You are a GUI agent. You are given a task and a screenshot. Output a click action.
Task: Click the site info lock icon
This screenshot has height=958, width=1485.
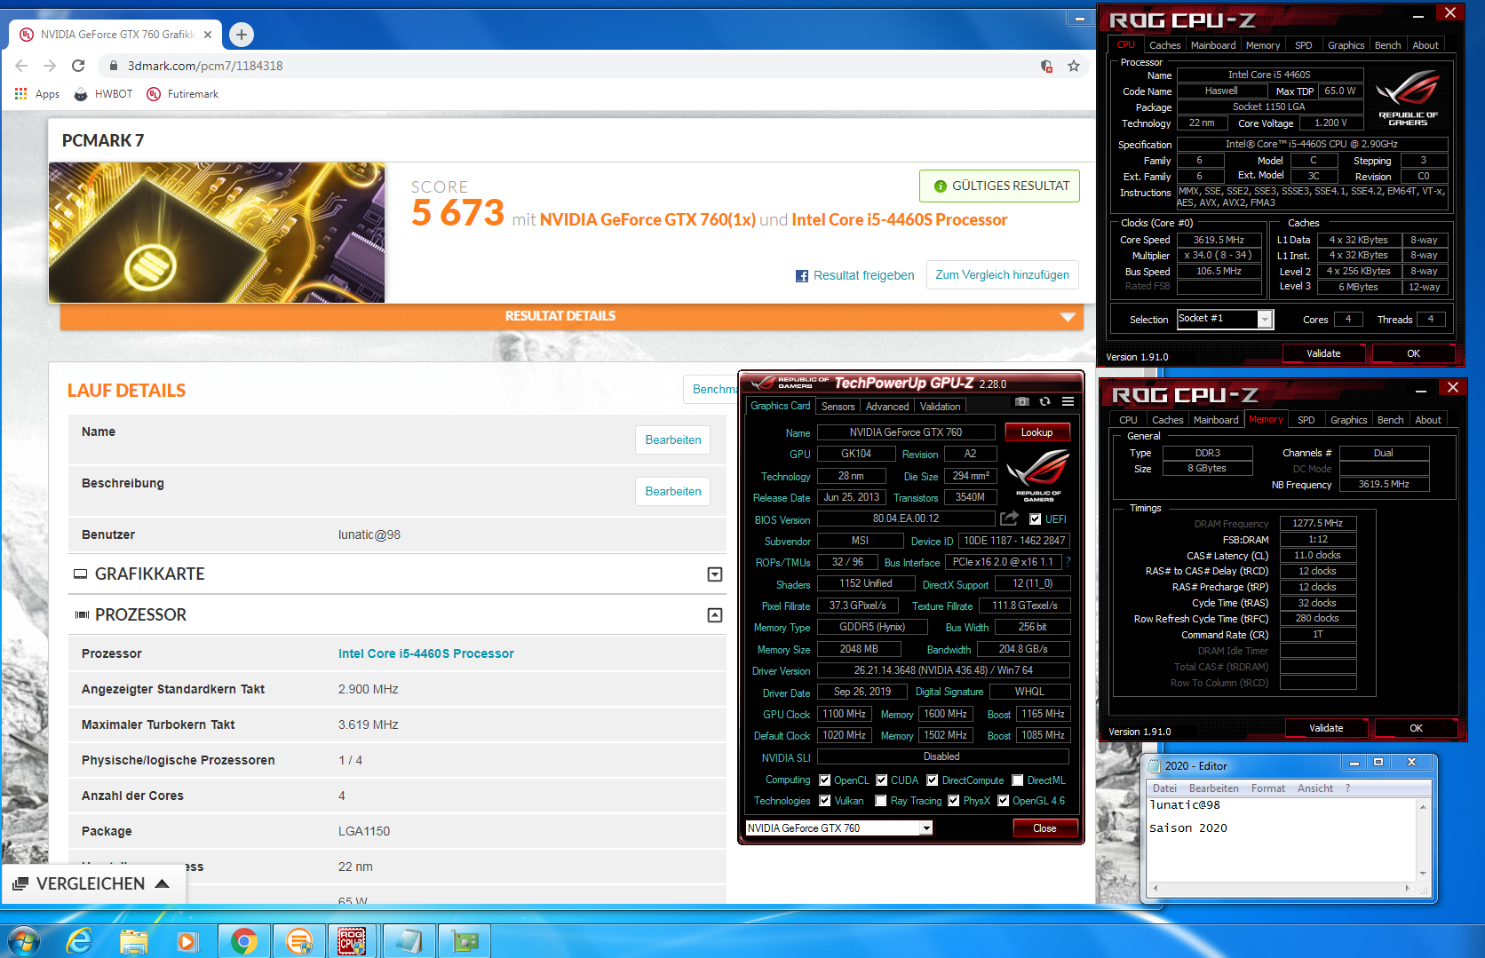tap(113, 66)
